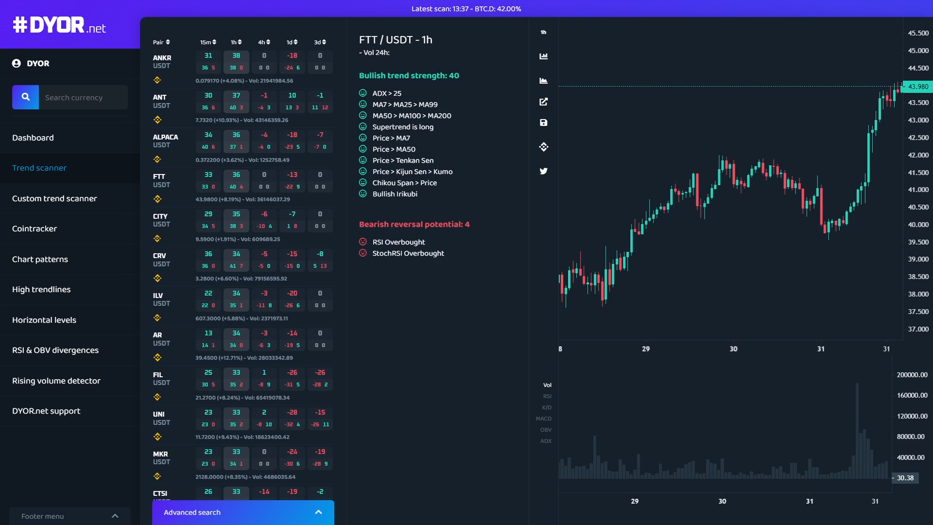
Task: Click the #DYOR.net logo
Action: pos(59,25)
